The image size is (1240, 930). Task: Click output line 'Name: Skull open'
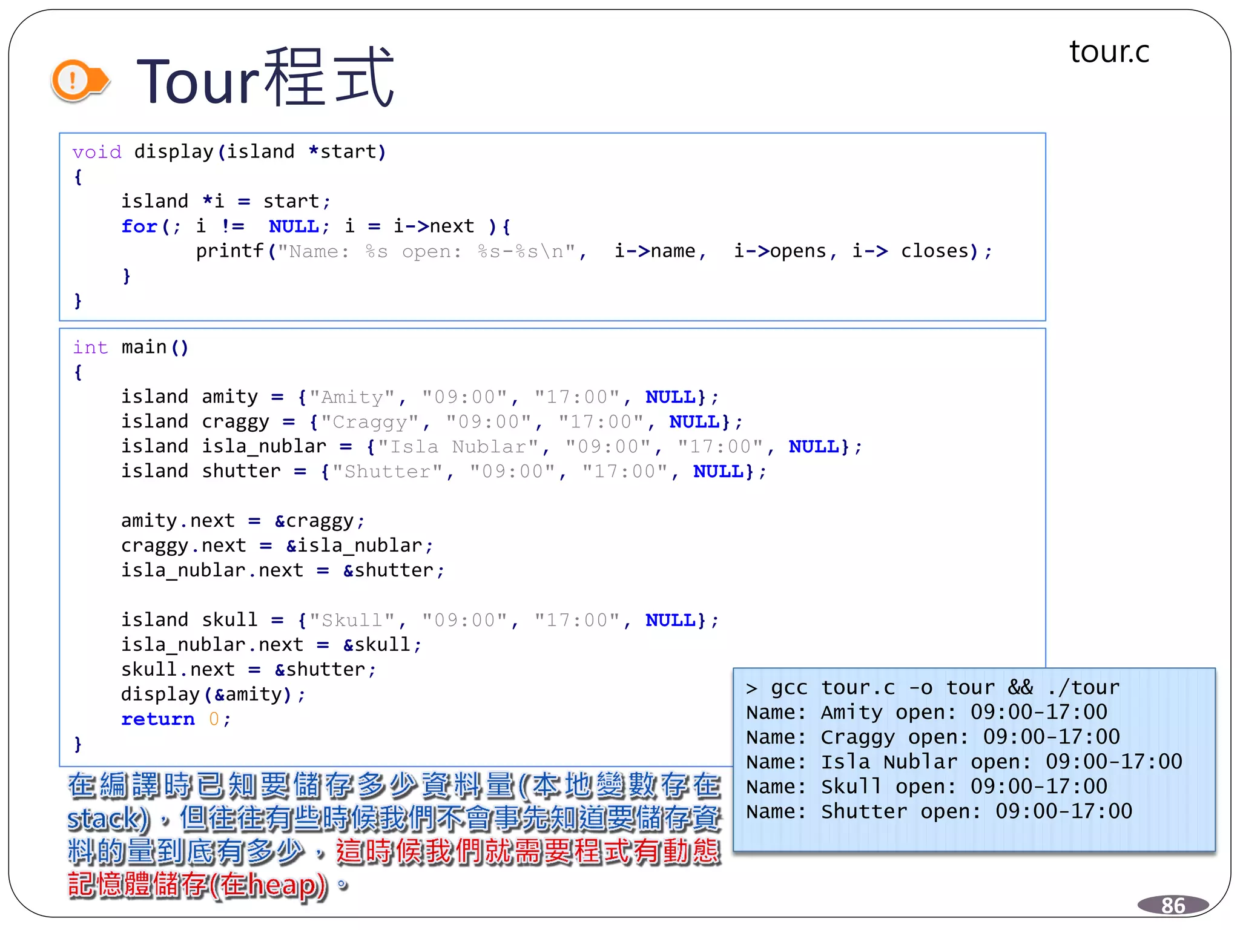(x=927, y=787)
